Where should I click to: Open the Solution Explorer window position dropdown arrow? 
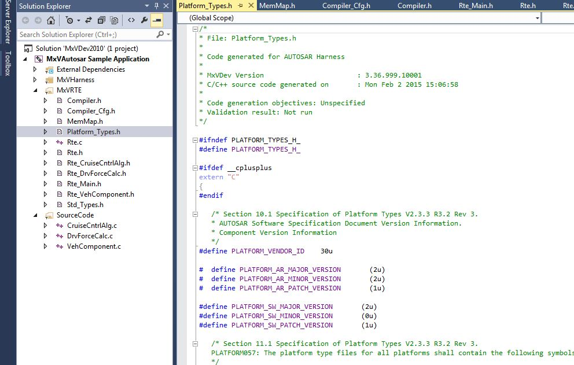(147, 6)
